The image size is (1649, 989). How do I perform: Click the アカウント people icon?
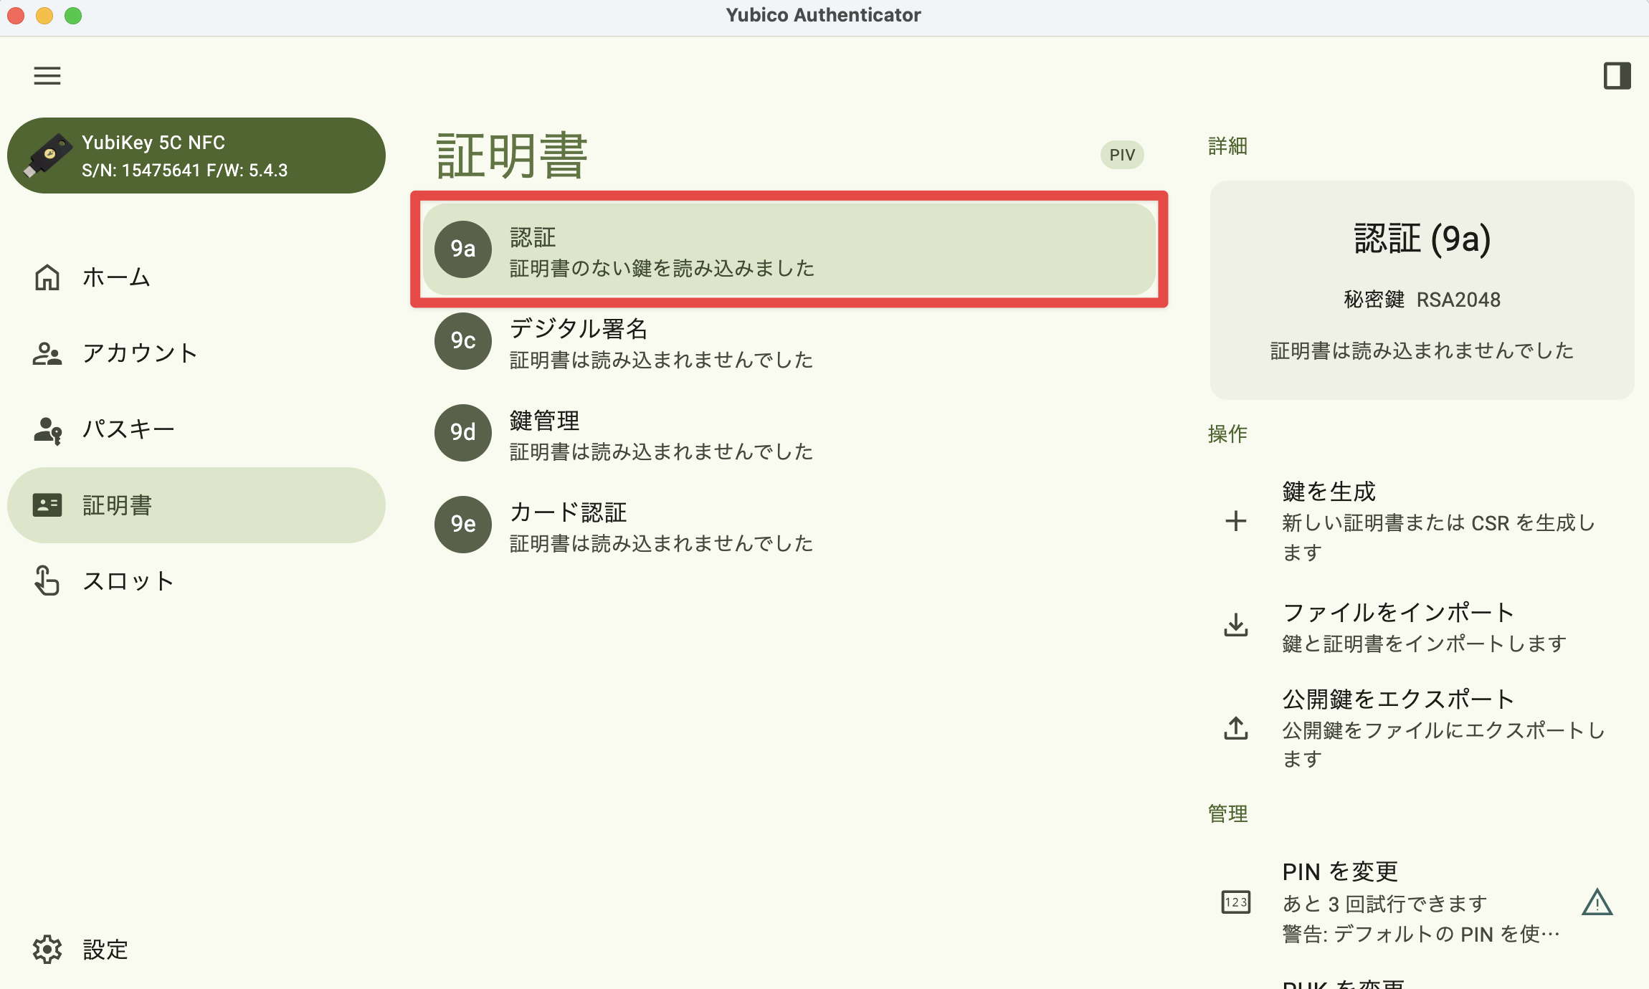47,353
